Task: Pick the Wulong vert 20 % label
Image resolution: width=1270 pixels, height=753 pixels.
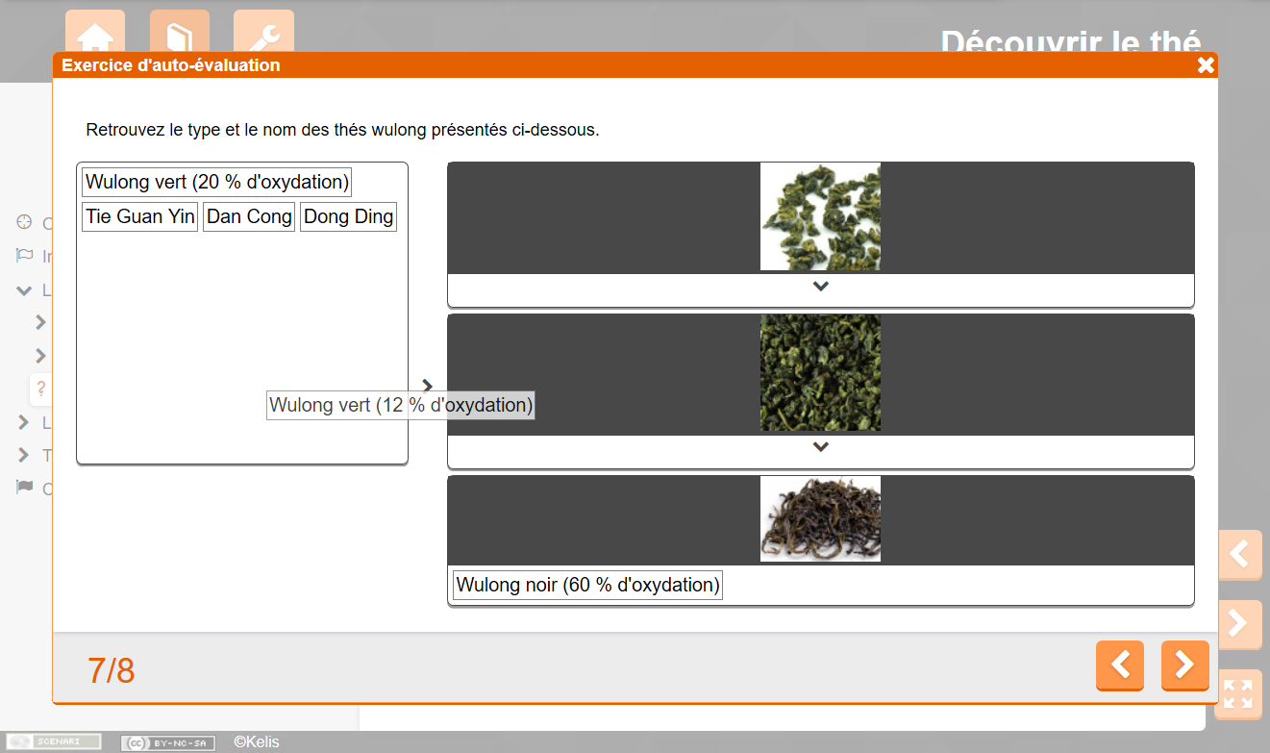Action: pyautogui.click(x=216, y=182)
